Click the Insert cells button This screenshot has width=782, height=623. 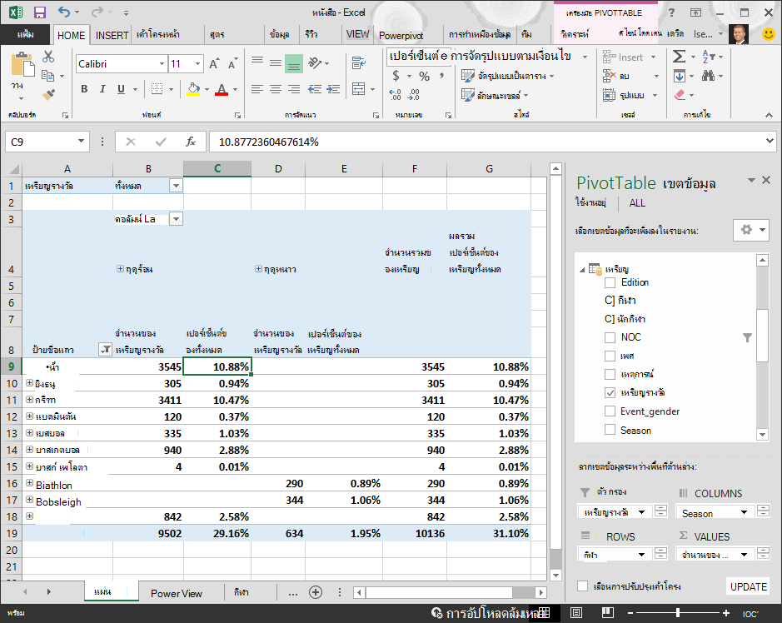[x=630, y=57]
